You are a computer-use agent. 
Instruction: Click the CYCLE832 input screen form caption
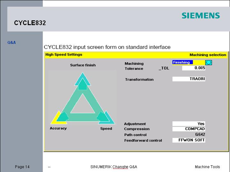[107, 47]
